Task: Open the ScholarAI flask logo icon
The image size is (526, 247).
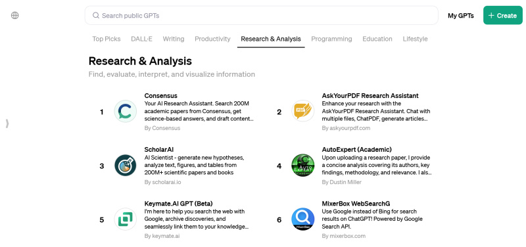Action: (x=125, y=166)
